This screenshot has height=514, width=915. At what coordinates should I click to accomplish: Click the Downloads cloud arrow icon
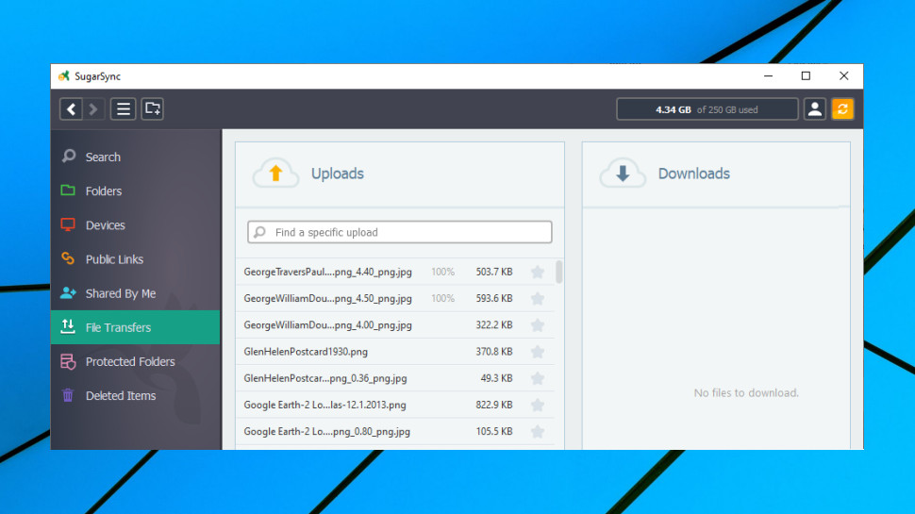[623, 174]
